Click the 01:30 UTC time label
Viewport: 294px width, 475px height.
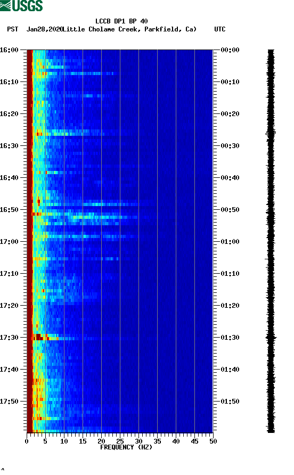(x=230, y=338)
